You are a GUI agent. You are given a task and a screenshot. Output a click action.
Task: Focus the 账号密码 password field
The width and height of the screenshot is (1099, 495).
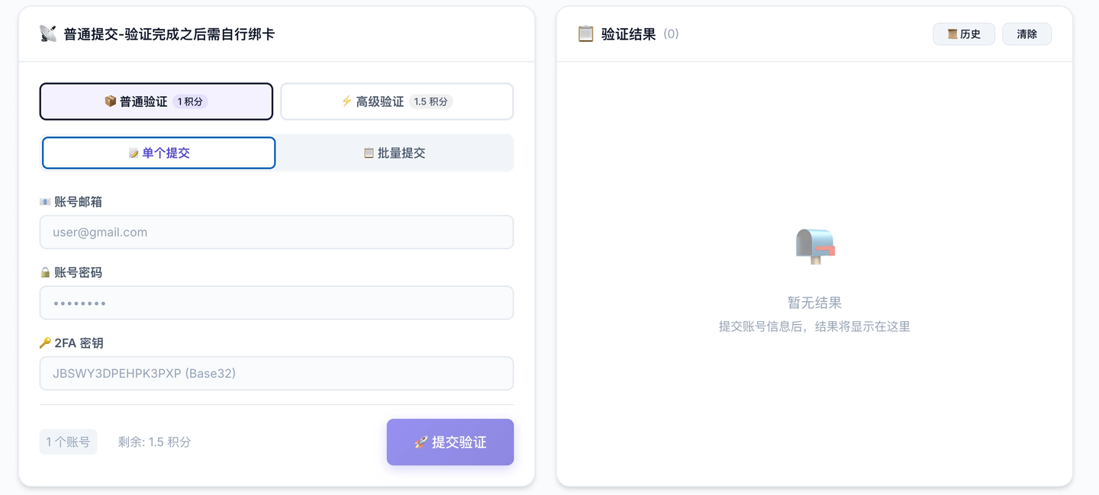[x=276, y=303]
